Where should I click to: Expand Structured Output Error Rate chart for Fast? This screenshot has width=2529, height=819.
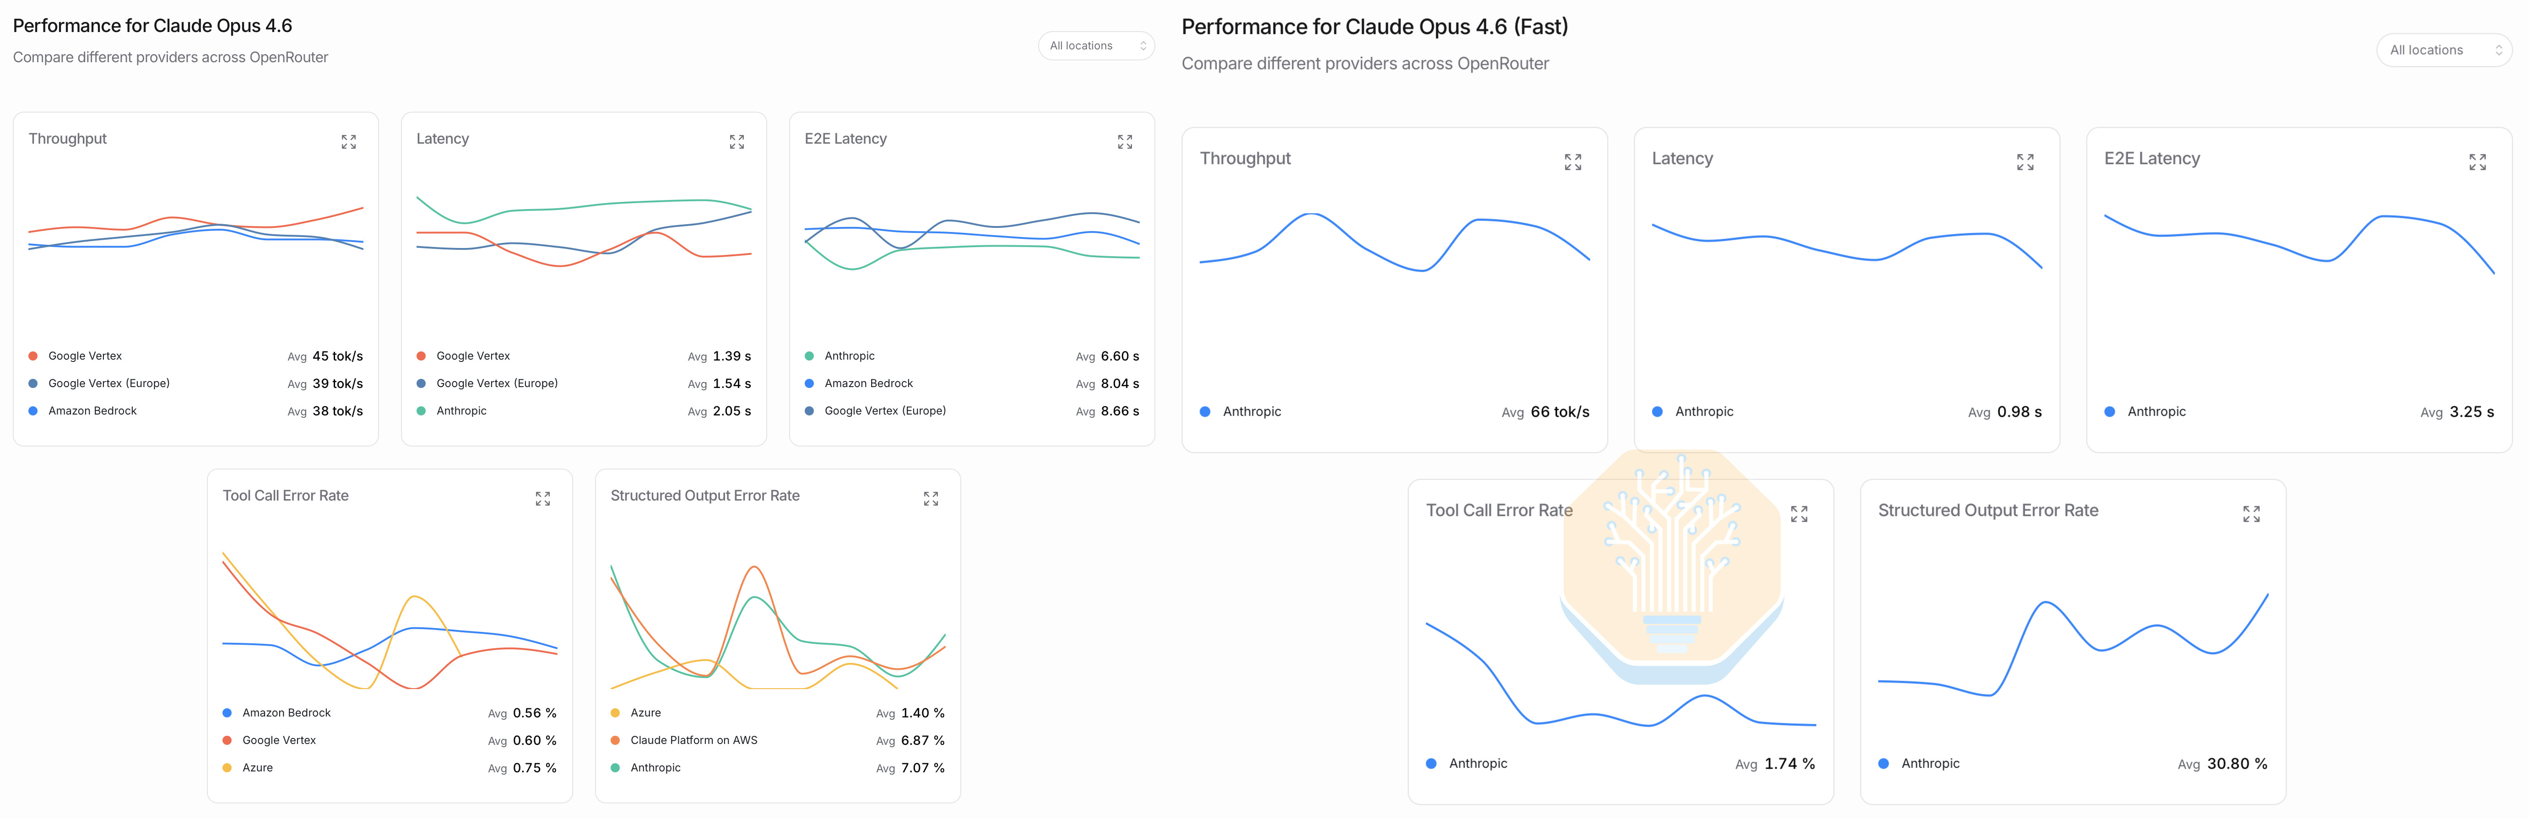tap(2251, 514)
